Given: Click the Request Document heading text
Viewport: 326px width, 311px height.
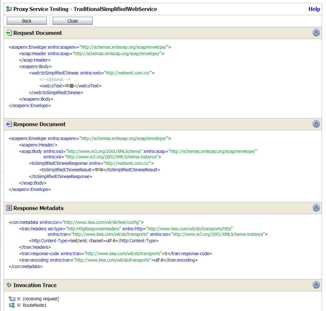Looking at the screenshot, I should pyautogui.click(x=38, y=33).
